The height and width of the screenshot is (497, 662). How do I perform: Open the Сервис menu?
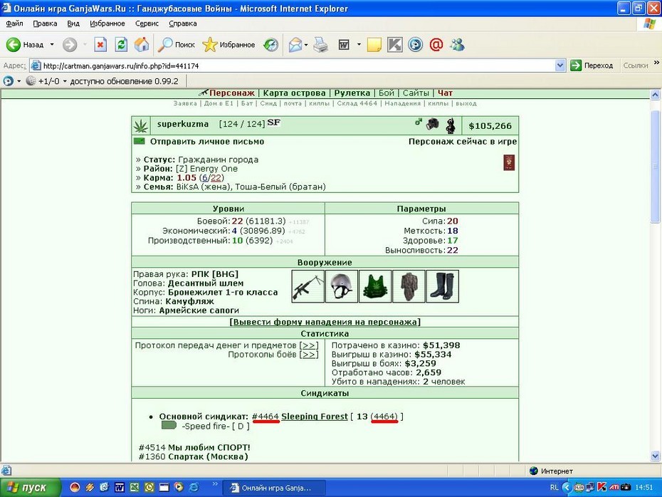click(x=147, y=23)
